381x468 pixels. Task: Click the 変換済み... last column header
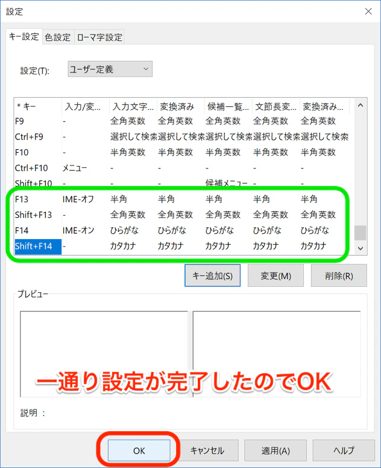(x=324, y=106)
